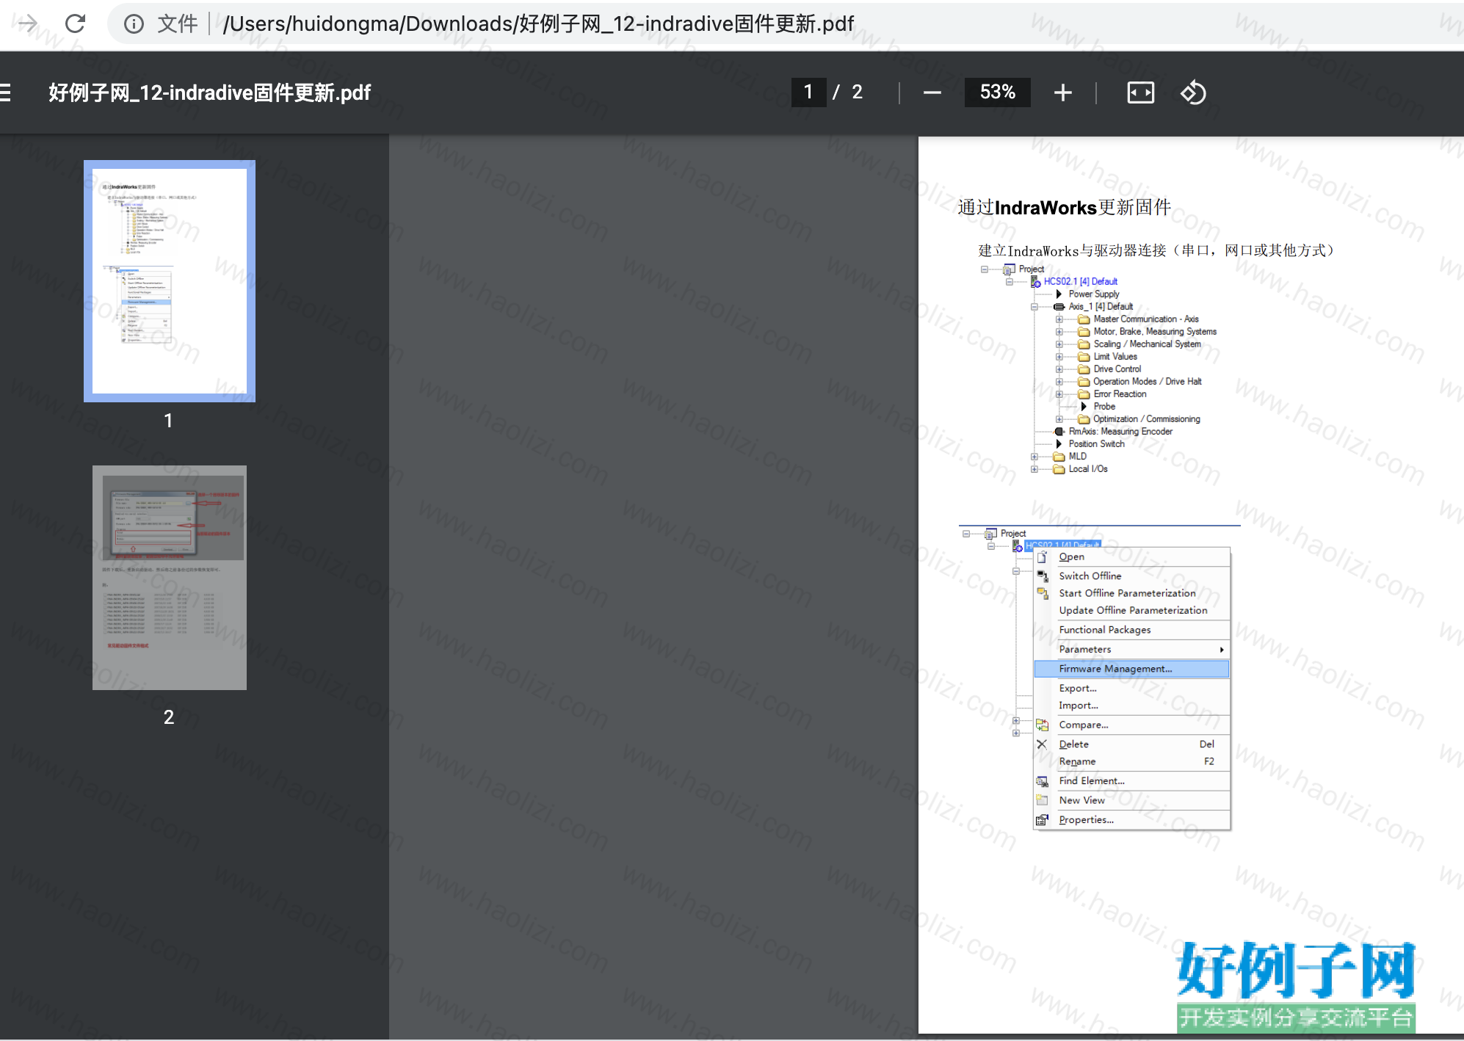Select Optimization / Commissioning item
1464x1041 pixels.
pyautogui.click(x=1146, y=419)
